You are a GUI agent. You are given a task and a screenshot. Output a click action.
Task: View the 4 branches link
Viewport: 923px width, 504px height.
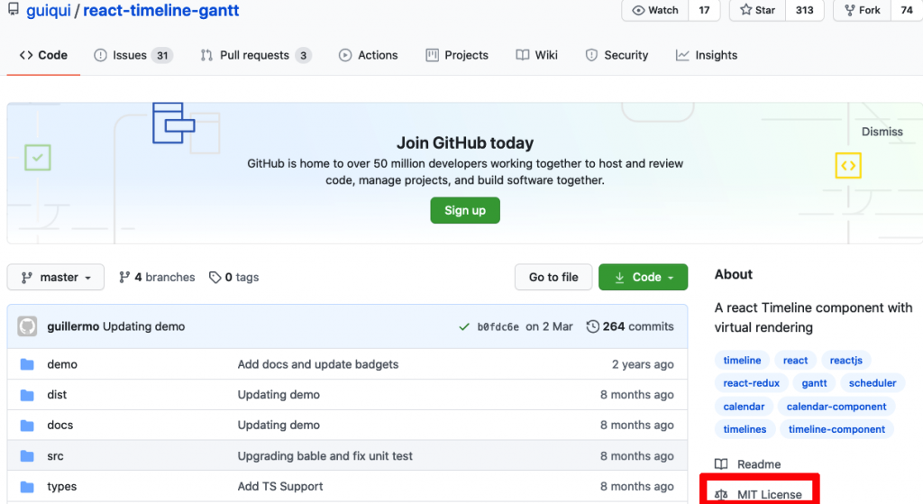[x=157, y=278]
